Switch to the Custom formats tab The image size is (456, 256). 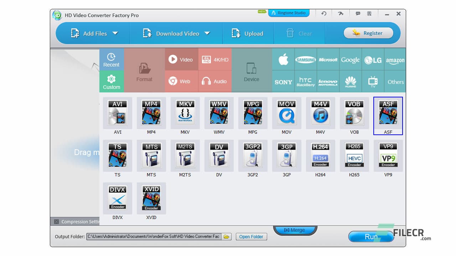(x=112, y=81)
